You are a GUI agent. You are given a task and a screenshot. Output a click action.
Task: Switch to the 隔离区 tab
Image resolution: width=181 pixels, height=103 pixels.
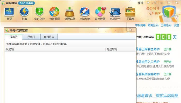[x=13, y=37]
